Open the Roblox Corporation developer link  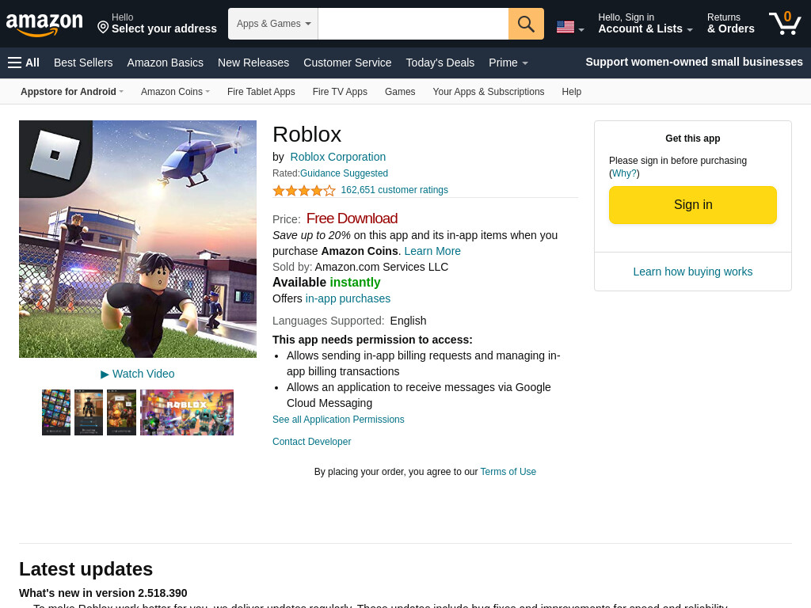tap(337, 157)
